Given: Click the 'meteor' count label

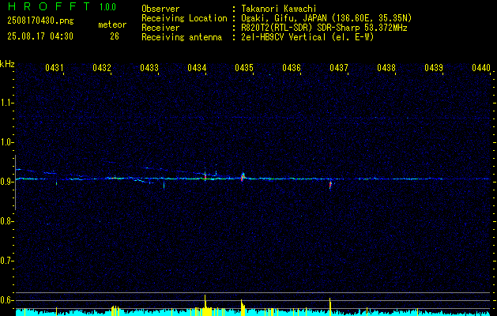Looking at the screenshot, I should [x=112, y=24].
